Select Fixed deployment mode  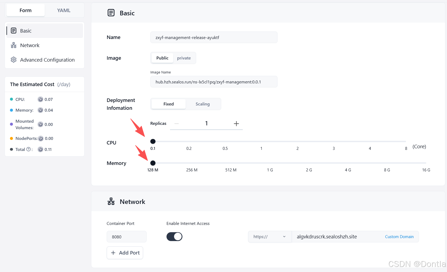coord(169,104)
